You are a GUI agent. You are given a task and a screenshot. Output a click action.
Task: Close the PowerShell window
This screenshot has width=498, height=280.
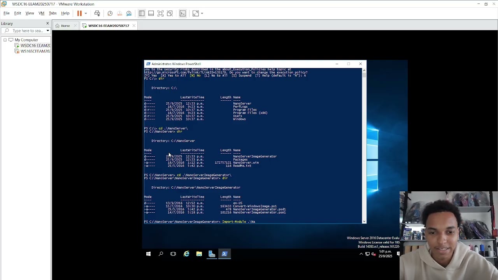360,64
